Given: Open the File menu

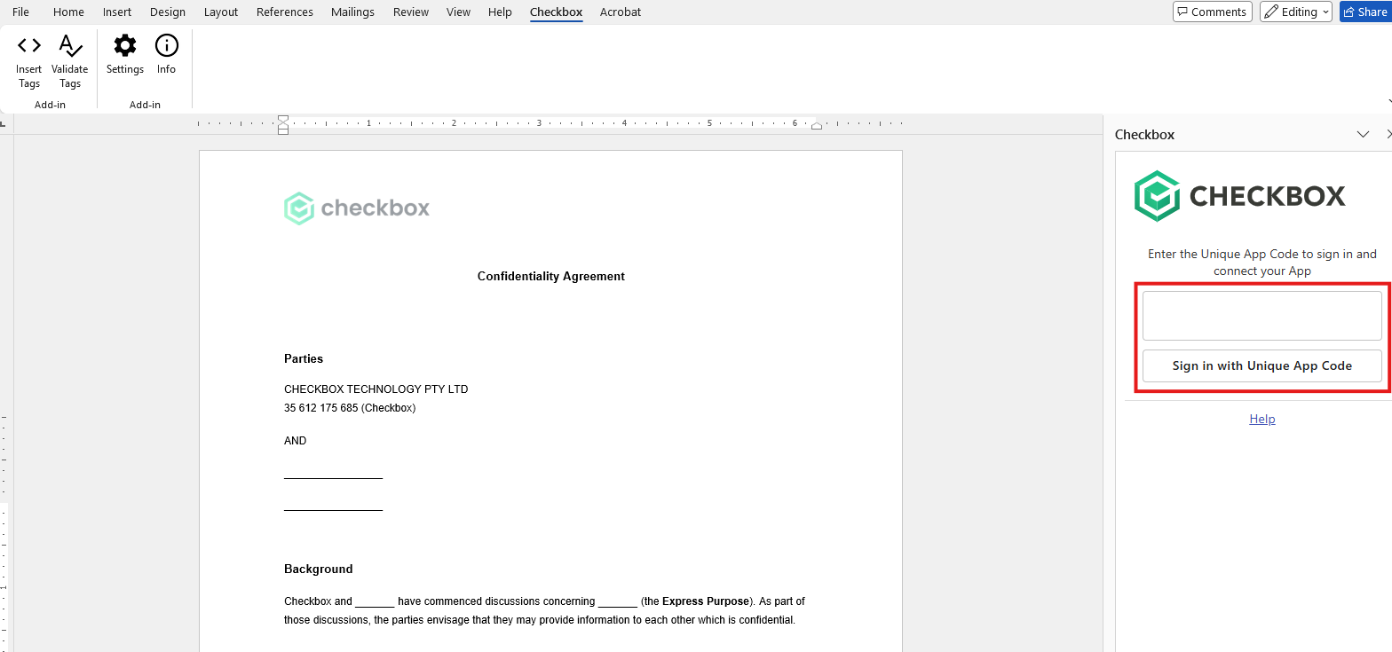Looking at the screenshot, I should pyautogui.click(x=20, y=12).
